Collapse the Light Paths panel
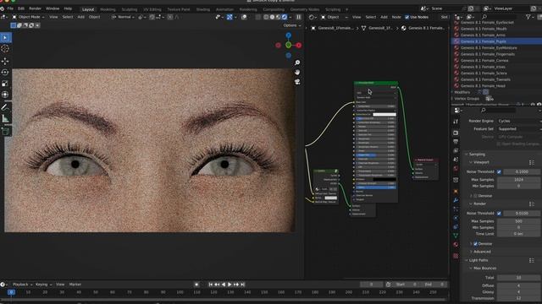The width and height of the screenshot is (542, 304). pos(478,260)
